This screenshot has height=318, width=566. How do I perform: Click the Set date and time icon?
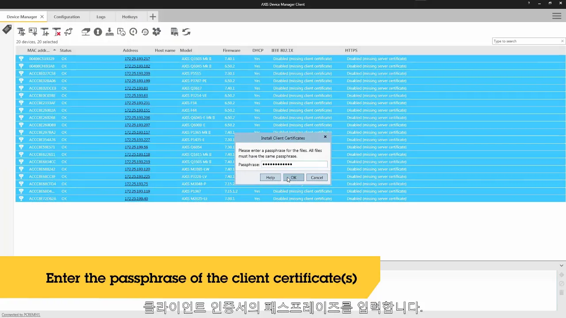click(121, 32)
